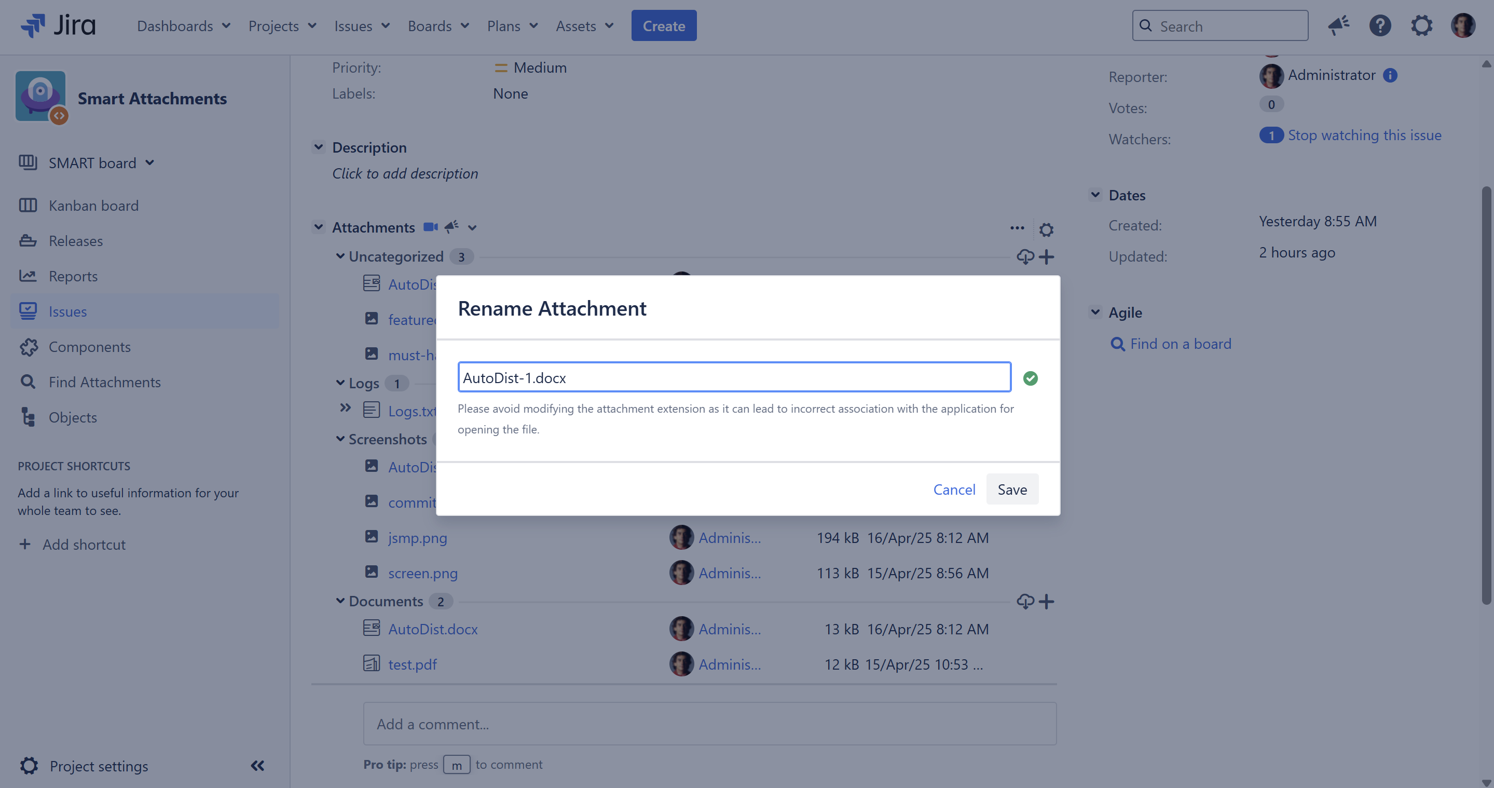
Task: Click the attachment name input field
Action: (734, 378)
